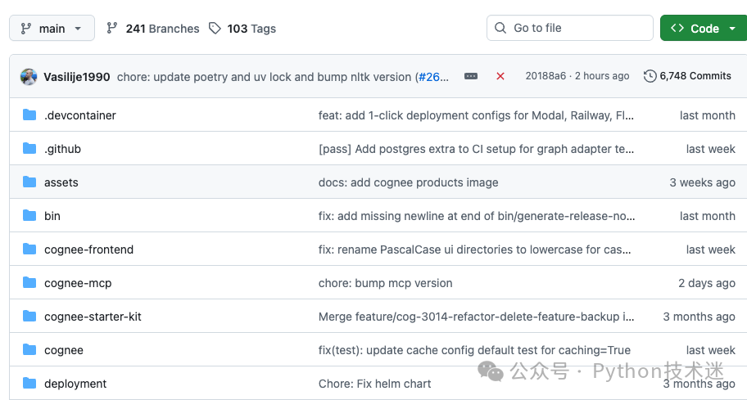Open the cognee-starter-kit folder
This screenshot has height=400, width=747.
pyautogui.click(x=93, y=317)
